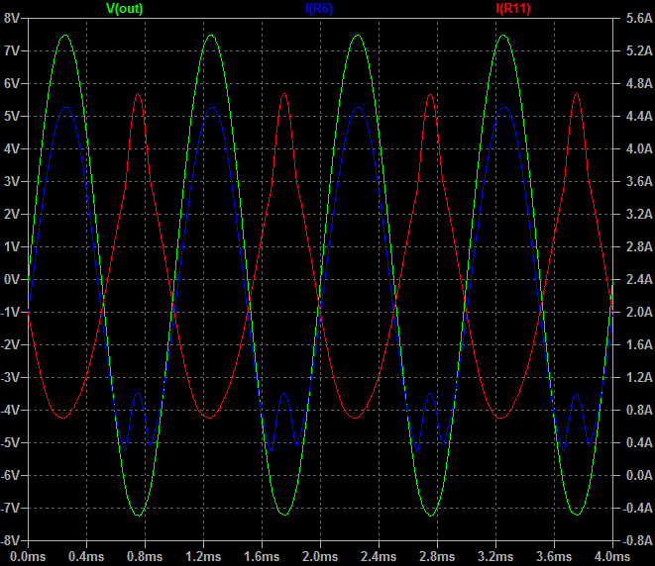Click the 1V left axis label
655x566 pixels.
(x=12, y=246)
